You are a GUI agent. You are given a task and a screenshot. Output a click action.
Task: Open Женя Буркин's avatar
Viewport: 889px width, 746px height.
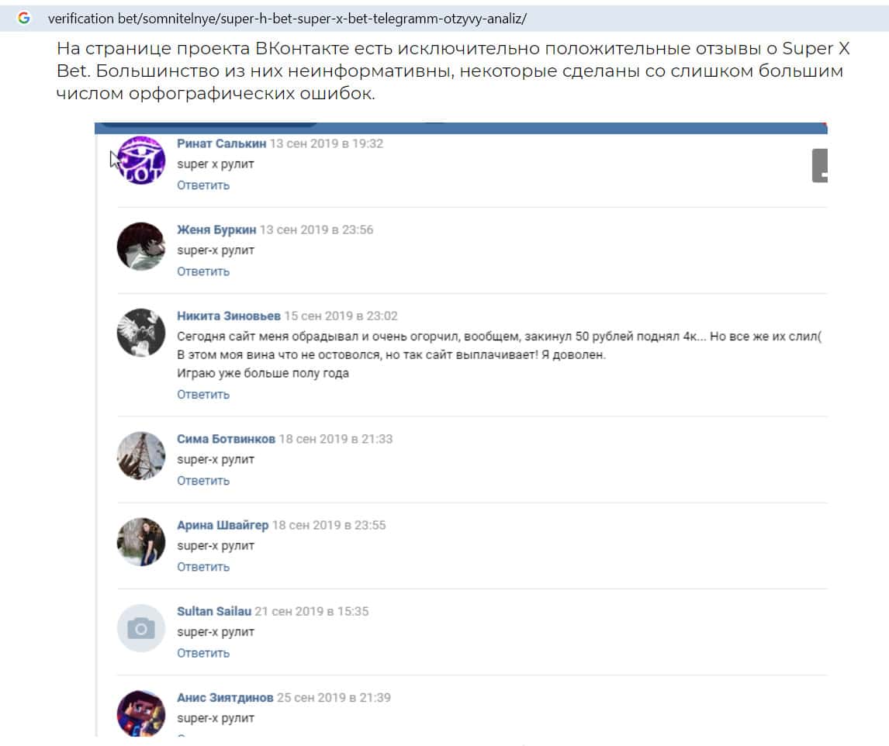(x=141, y=247)
